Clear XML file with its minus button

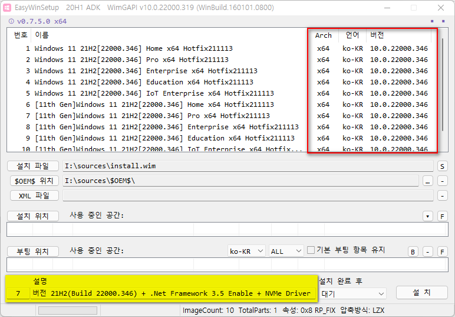(x=442, y=195)
